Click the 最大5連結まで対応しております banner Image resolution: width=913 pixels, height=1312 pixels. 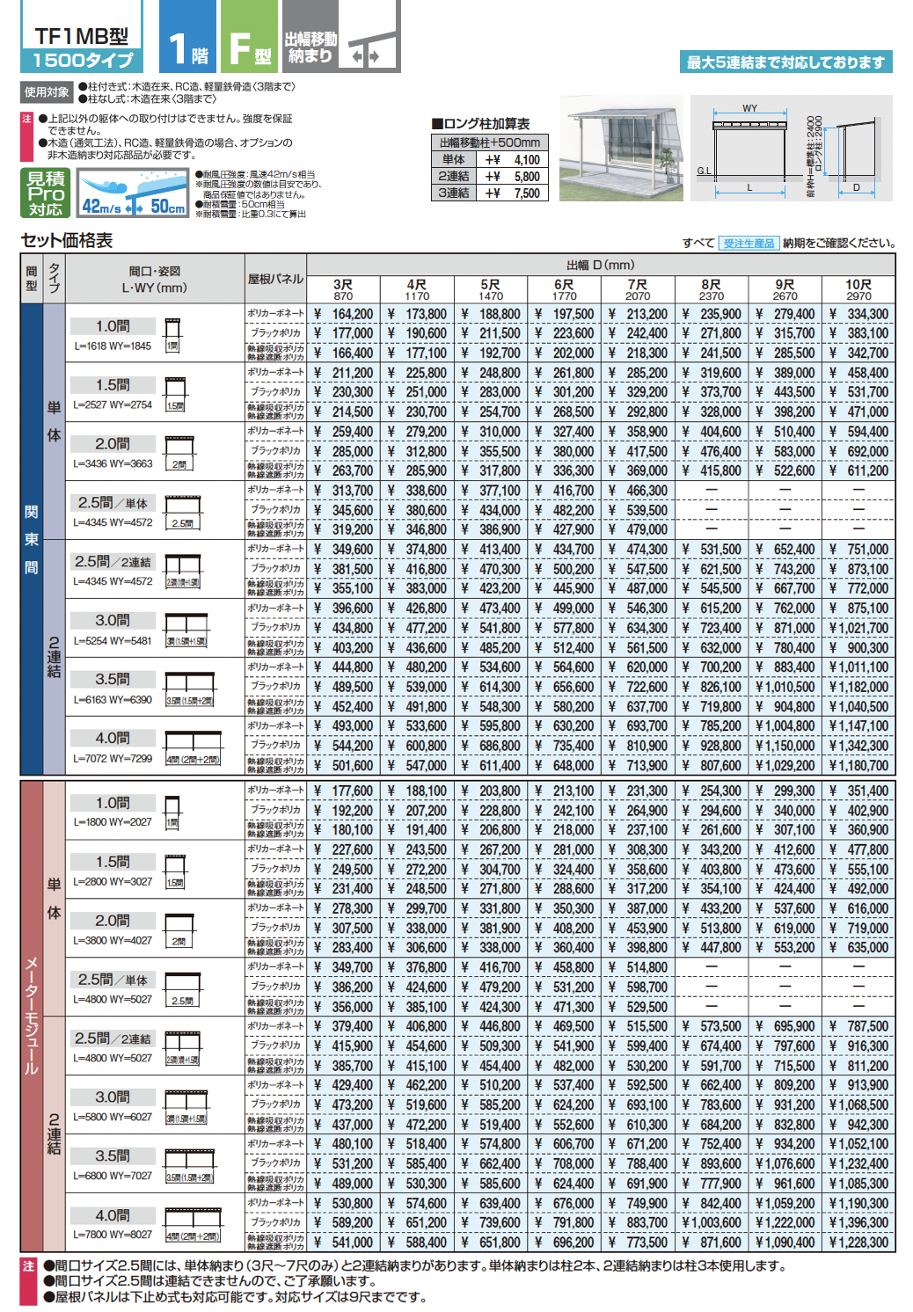(785, 62)
